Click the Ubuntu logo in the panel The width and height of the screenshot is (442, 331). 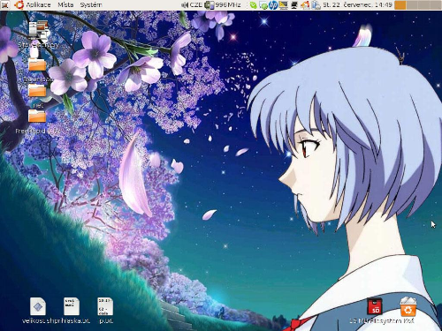[x=19, y=5]
